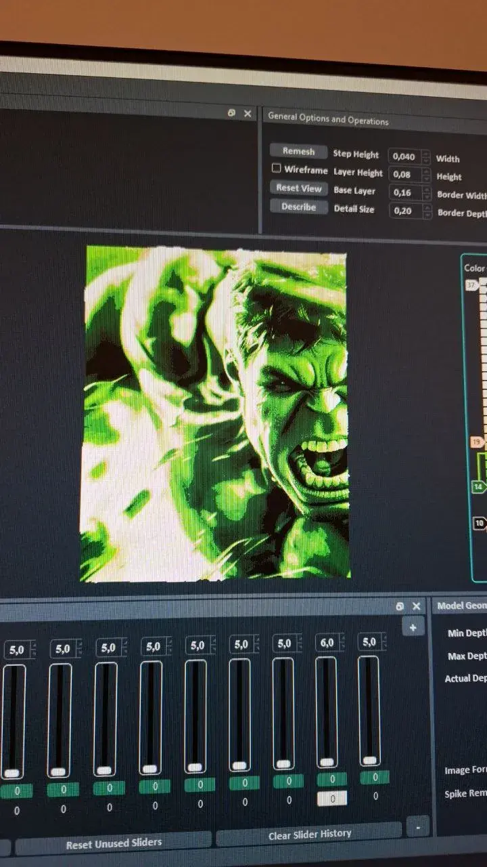This screenshot has width=487, height=867.
Task: Undock the sliders panel via float icon
Action: click(x=400, y=606)
